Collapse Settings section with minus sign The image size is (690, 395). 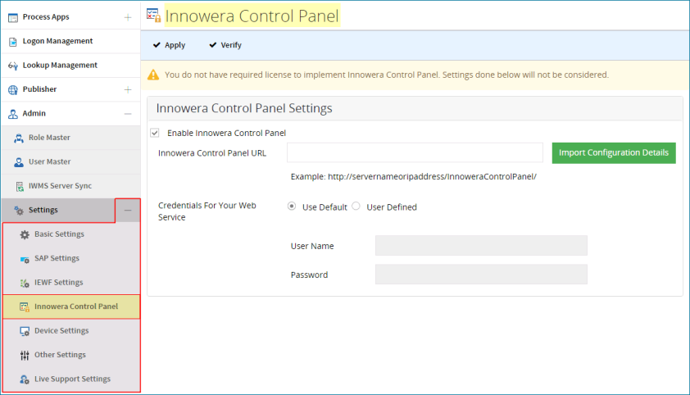click(x=128, y=211)
